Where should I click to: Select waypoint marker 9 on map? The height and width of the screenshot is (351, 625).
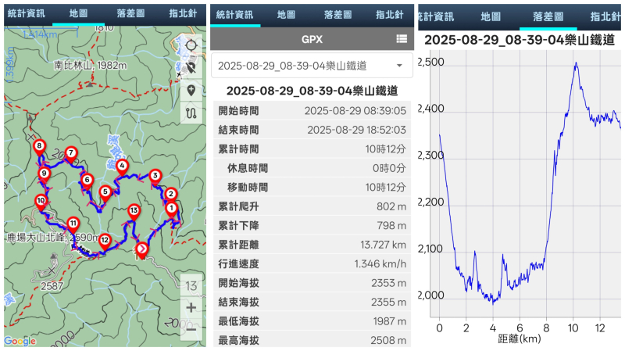[x=44, y=175]
